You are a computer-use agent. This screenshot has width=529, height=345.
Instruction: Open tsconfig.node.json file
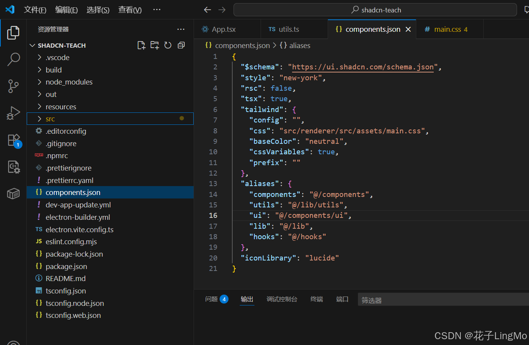pos(110,303)
